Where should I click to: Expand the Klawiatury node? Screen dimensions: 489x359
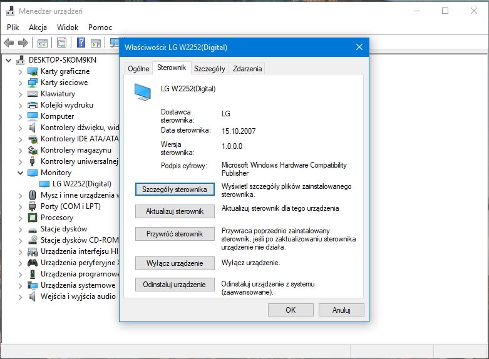coord(20,94)
